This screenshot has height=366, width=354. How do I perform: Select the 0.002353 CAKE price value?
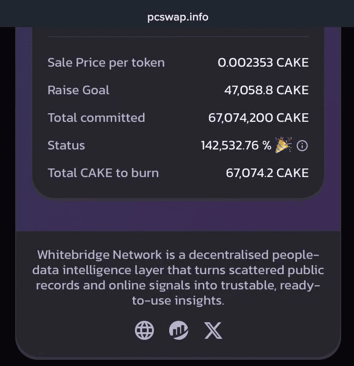[263, 62]
